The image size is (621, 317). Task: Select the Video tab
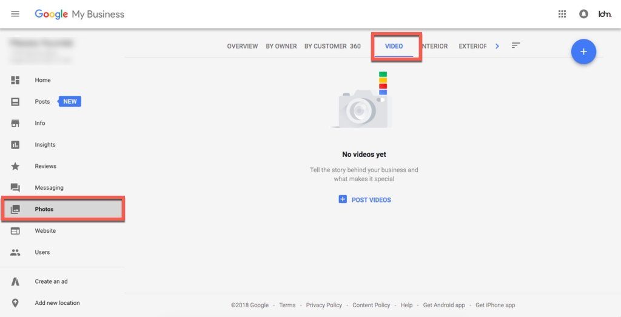(x=394, y=46)
